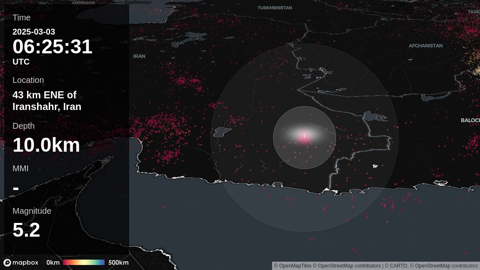This screenshot has height=270, width=480.
Task: Click the 500km scale label
Action: coord(118,262)
